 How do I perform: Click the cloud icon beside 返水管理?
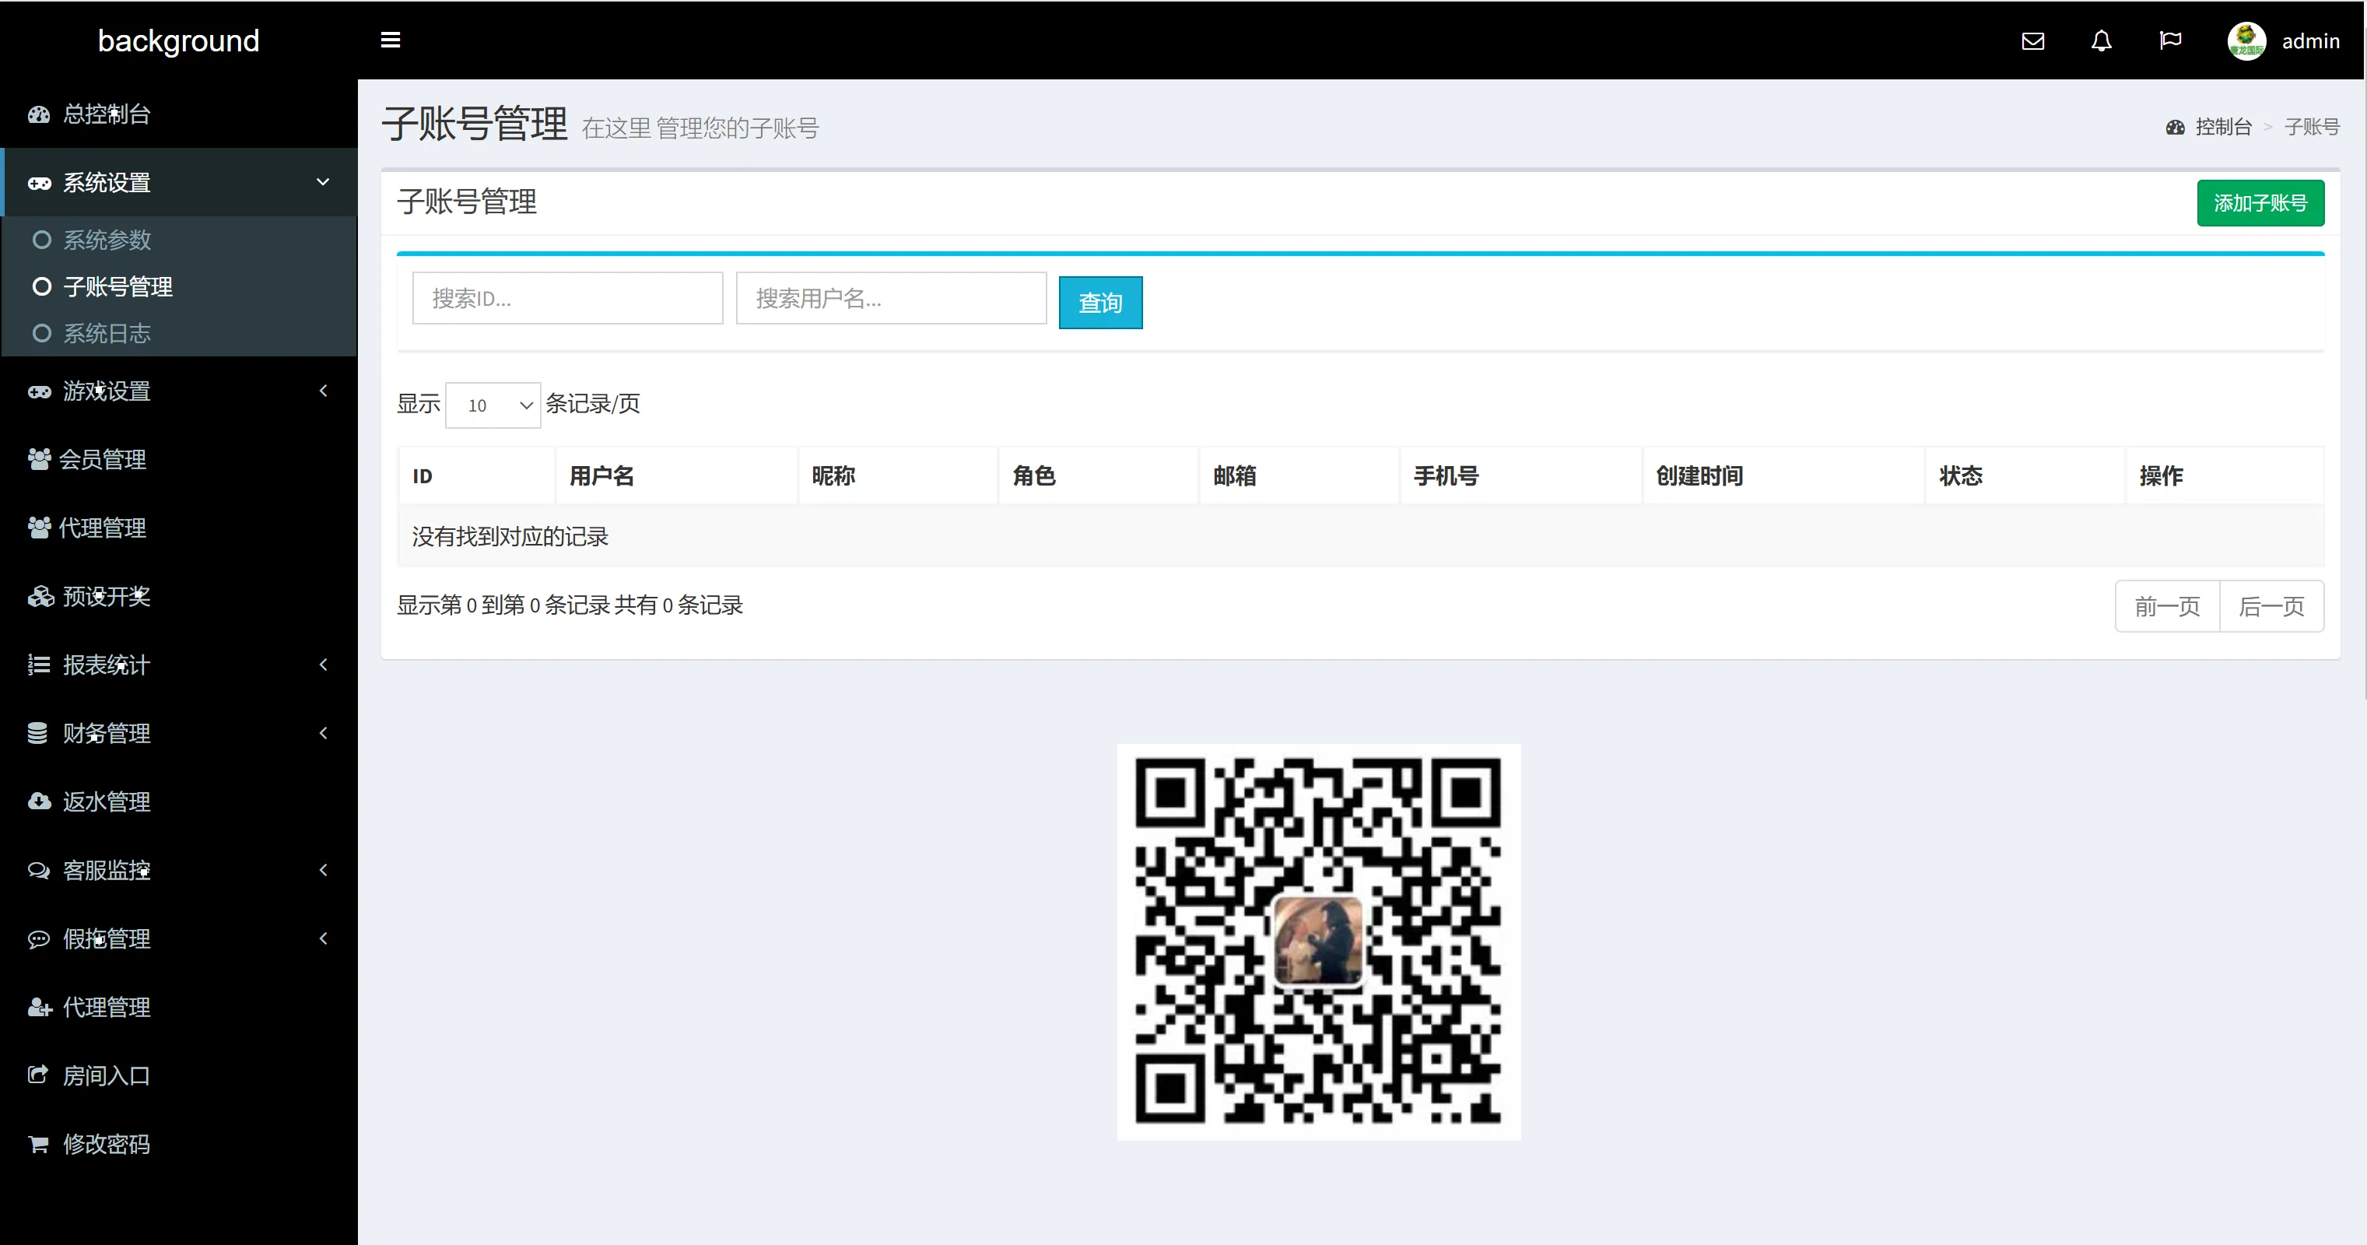(39, 801)
